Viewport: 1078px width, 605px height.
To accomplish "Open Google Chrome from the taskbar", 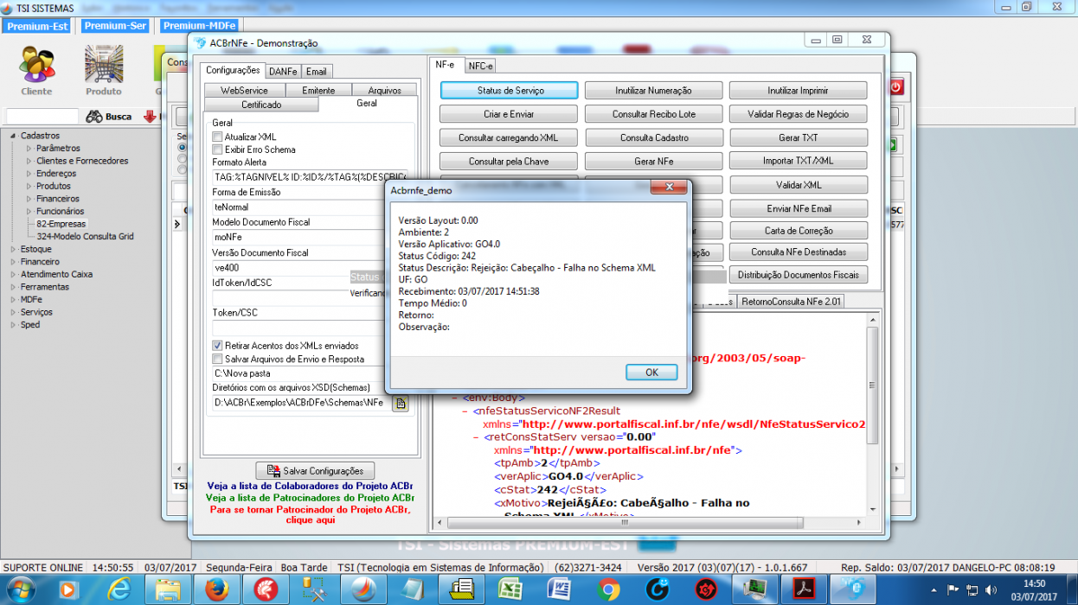I will pyautogui.click(x=610, y=590).
